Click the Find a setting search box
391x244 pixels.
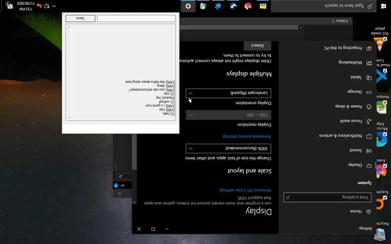point(327,197)
